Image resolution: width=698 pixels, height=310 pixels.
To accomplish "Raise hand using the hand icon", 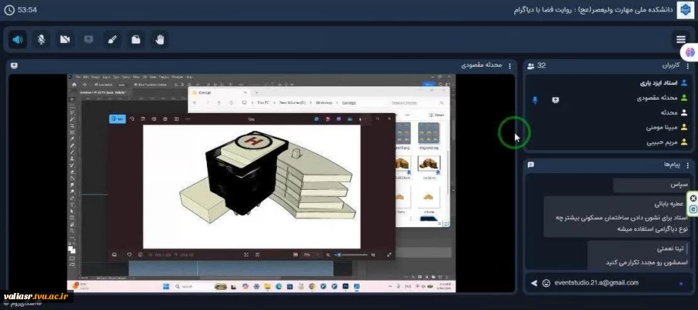I will pyautogui.click(x=160, y=40).
